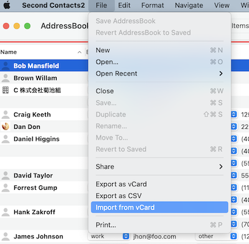Open the phone label dropdown in David Taylor's row
The width and height of the screenshot is (249, 244).
click(233, 176)
